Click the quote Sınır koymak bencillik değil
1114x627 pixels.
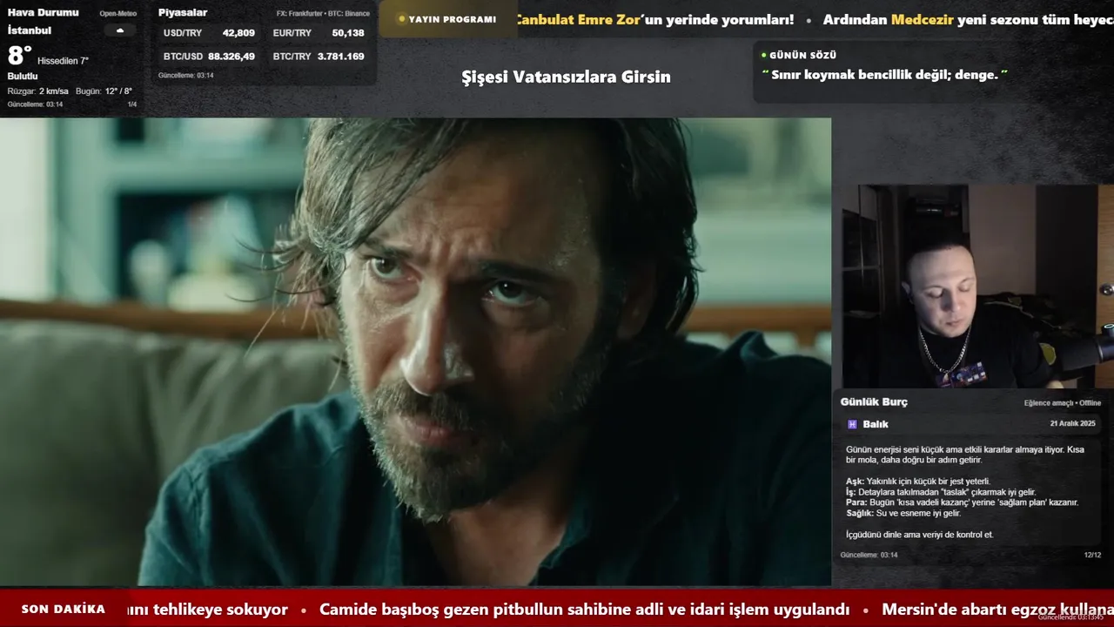coord(884,75)
